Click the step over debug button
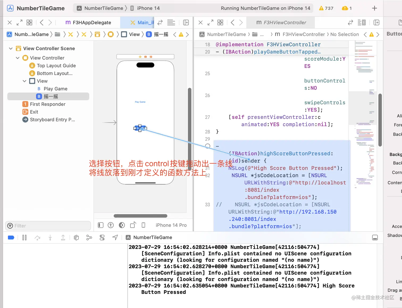 point(37,238)
